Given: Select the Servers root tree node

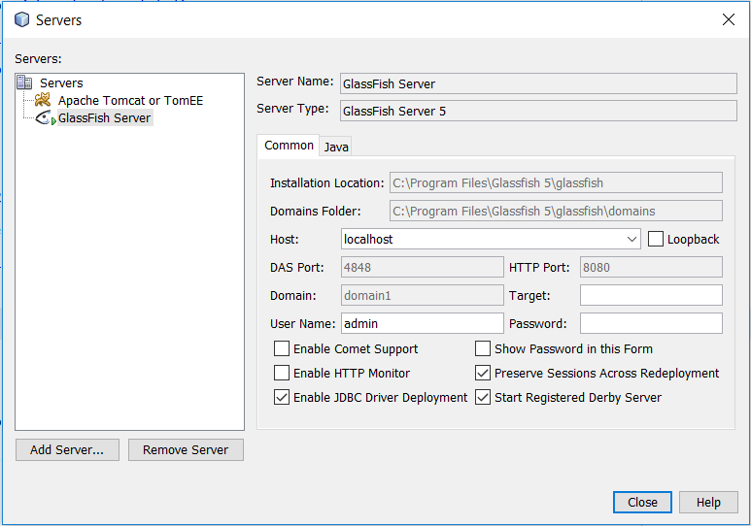Looking at the screenshot, I should pos(61,82).
